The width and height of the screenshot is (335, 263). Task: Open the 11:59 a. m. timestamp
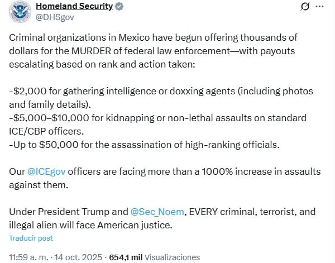26,257
